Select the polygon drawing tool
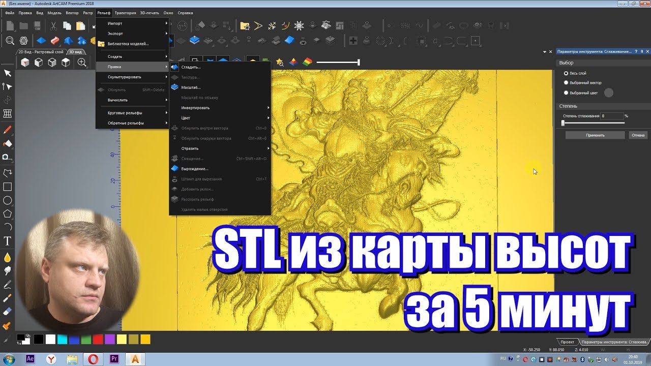Viewport: 651px width, 366px height. click(7, 213)
